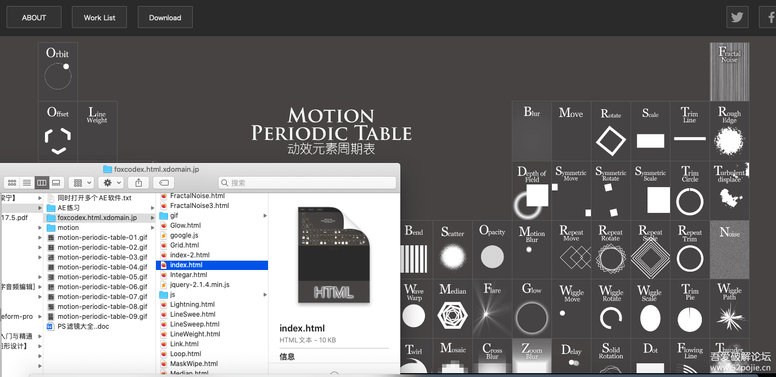Switch Finder to list view
This screenshot has height=377, width=776.
[x=26, y=182]
